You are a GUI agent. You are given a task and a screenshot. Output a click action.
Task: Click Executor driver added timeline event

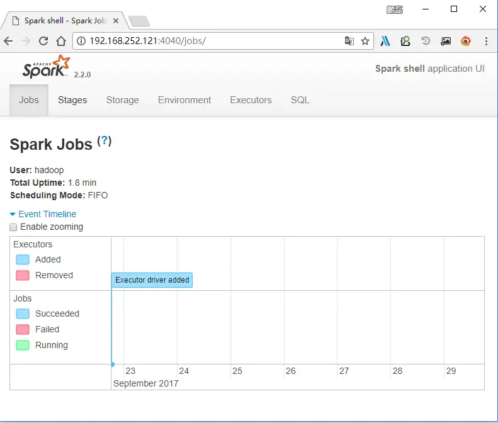152,279
